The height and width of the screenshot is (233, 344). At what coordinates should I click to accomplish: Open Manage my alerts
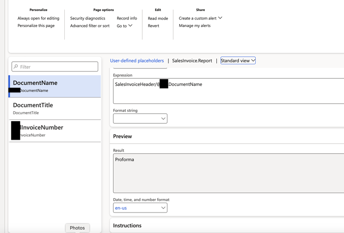(194, 26)
